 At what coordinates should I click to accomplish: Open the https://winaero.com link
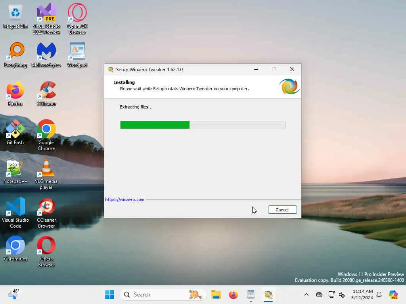tap(124, 199)
